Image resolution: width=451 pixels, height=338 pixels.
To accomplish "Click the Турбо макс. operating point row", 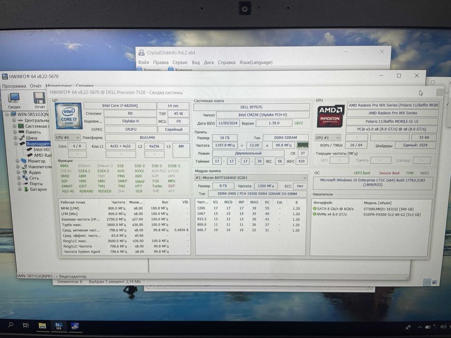I will (125, 225).
